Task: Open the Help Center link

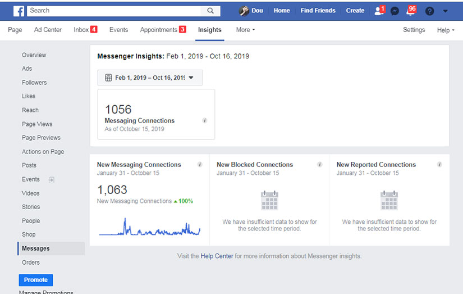Action: click(x=217, y=256)
